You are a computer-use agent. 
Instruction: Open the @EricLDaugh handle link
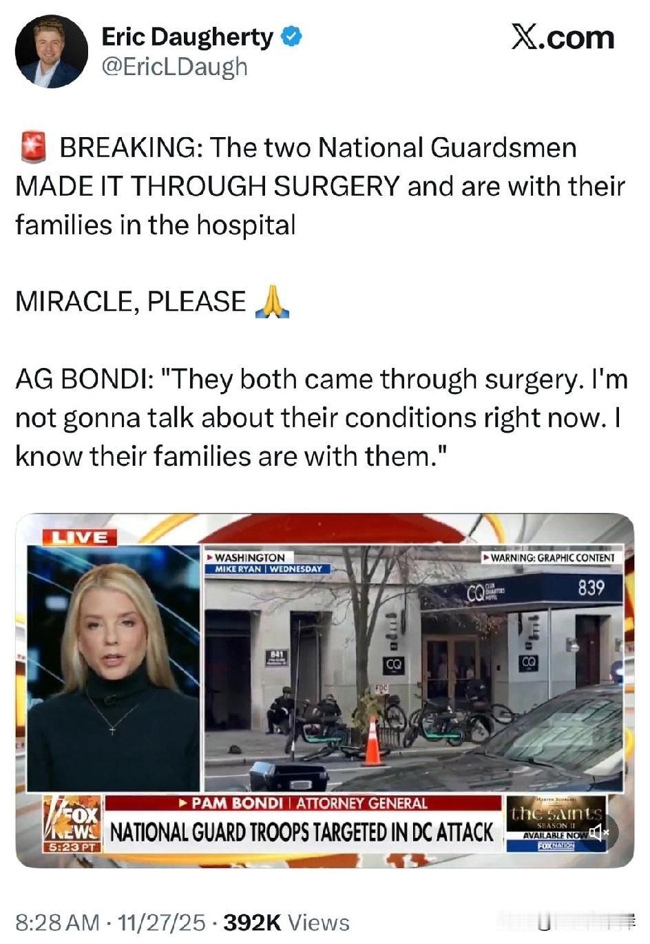tap(174, 66)
